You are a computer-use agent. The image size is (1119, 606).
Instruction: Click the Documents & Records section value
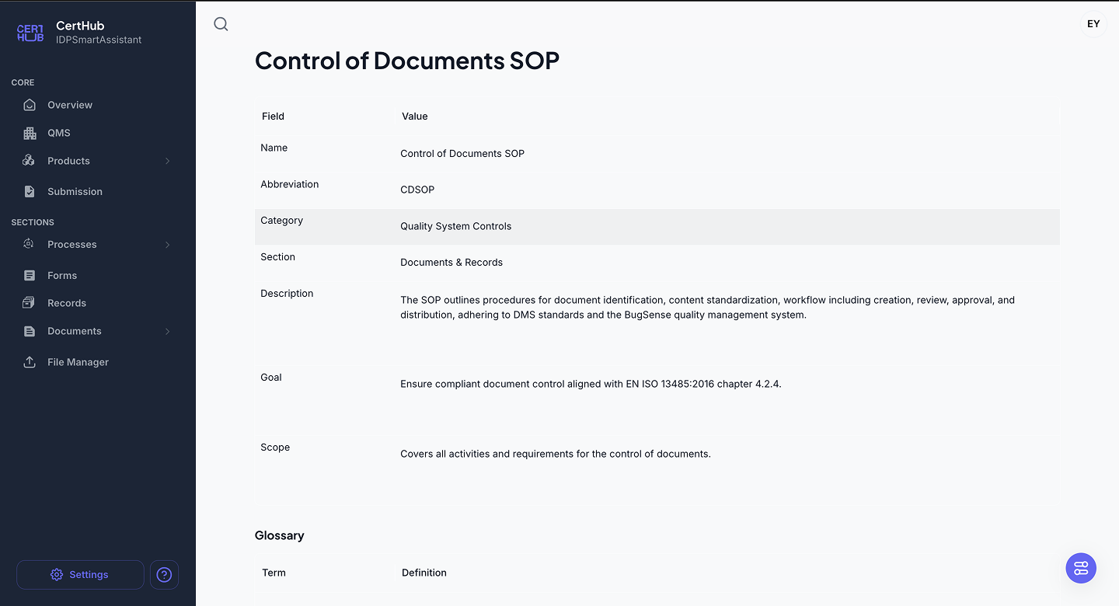coord(451,263)
